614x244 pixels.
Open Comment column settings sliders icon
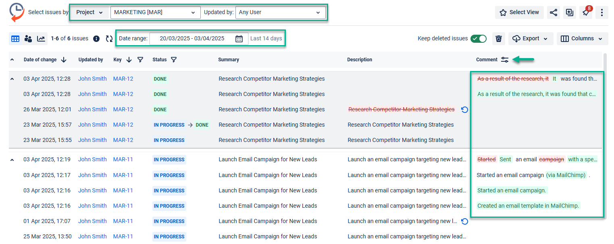[x=505, y=60]
